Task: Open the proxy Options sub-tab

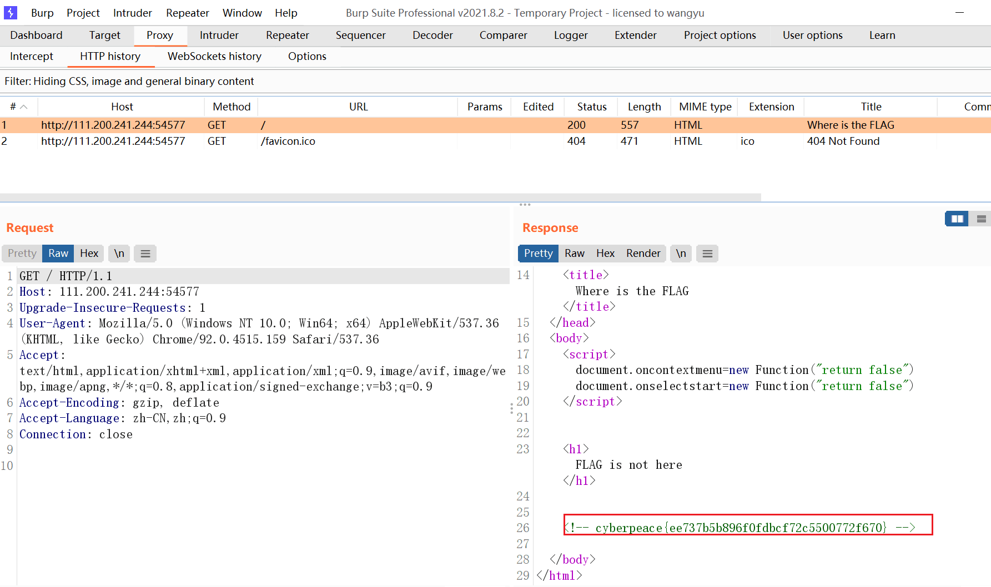Action: (x=307, y=56)
